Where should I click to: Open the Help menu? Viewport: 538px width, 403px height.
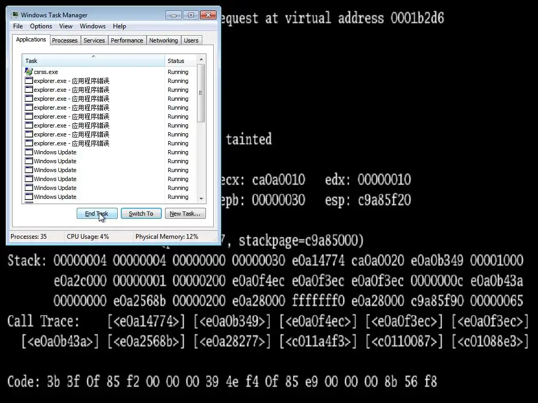pyautogui.click(x=119, y=26)
